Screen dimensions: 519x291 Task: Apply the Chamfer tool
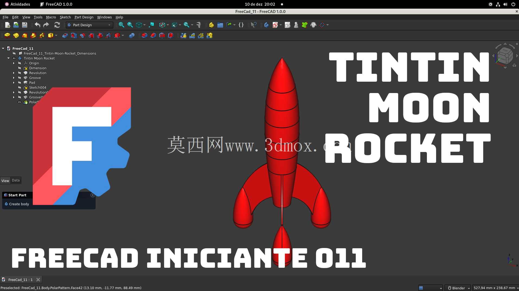coord(153,35)
